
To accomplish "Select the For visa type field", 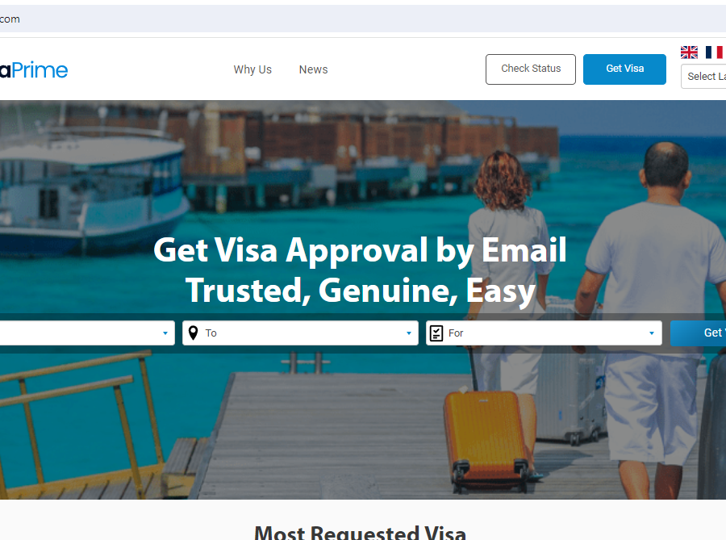I will pos(544,333).
